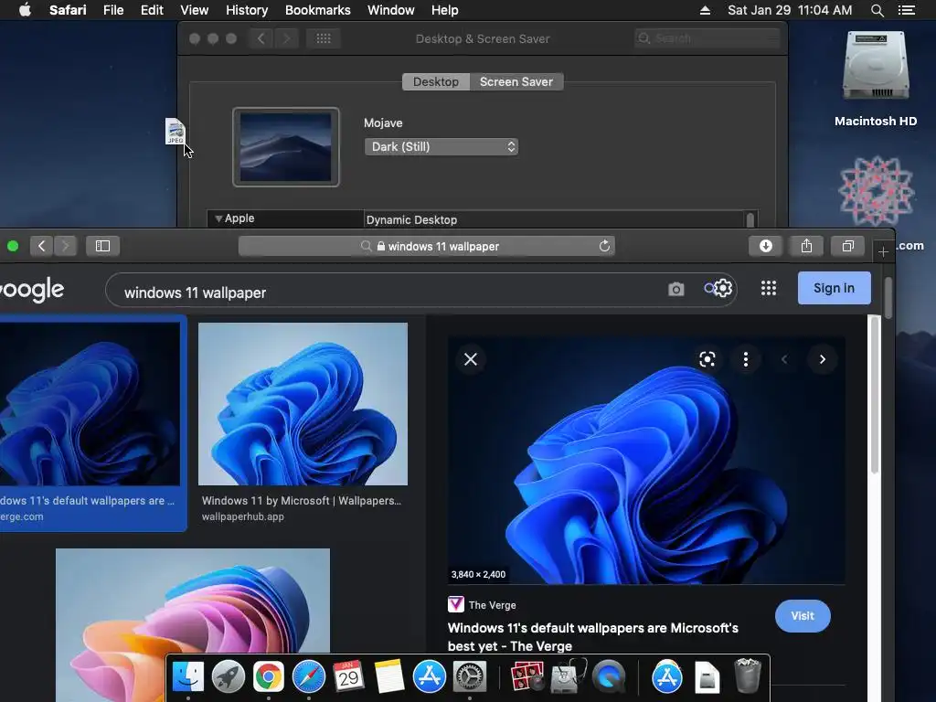Open the File menu

[113, 10]
